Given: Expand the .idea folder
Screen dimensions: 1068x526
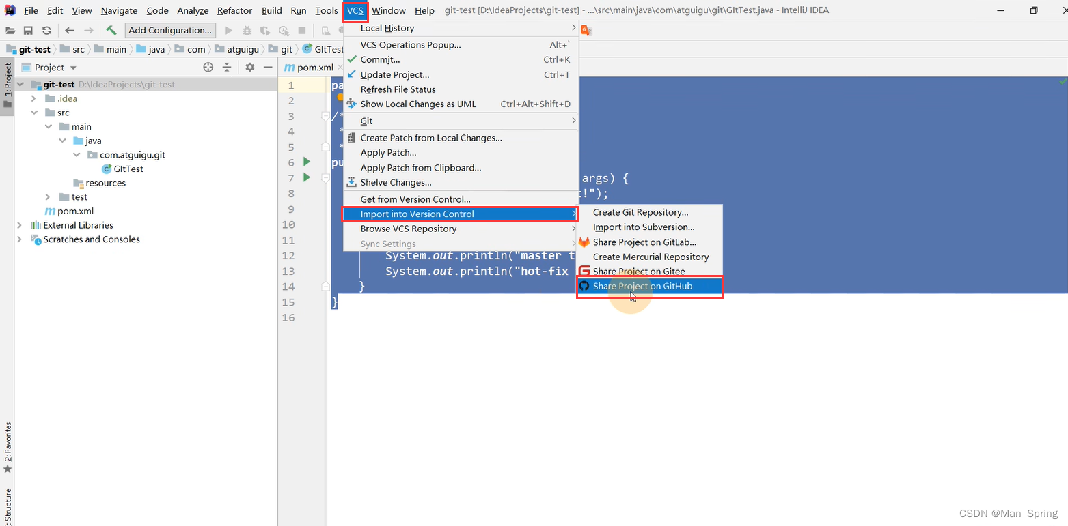Looking at the screenshot, I should tap(33, 98).
